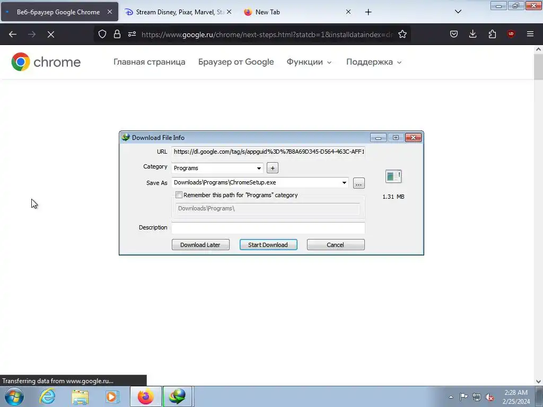Show hidden tray icons arrow

click(x=451, y=397)
